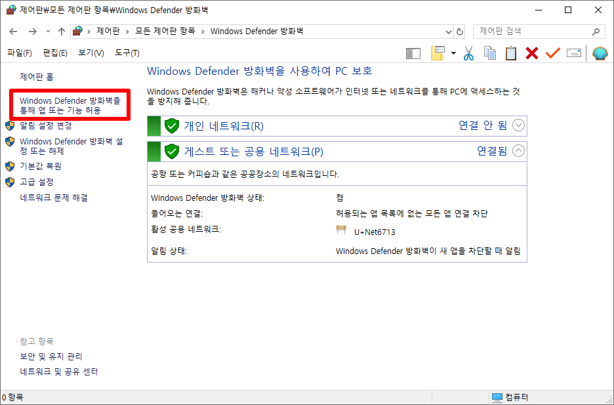Click the 연결 안 됨 status text

pos(483,125)
